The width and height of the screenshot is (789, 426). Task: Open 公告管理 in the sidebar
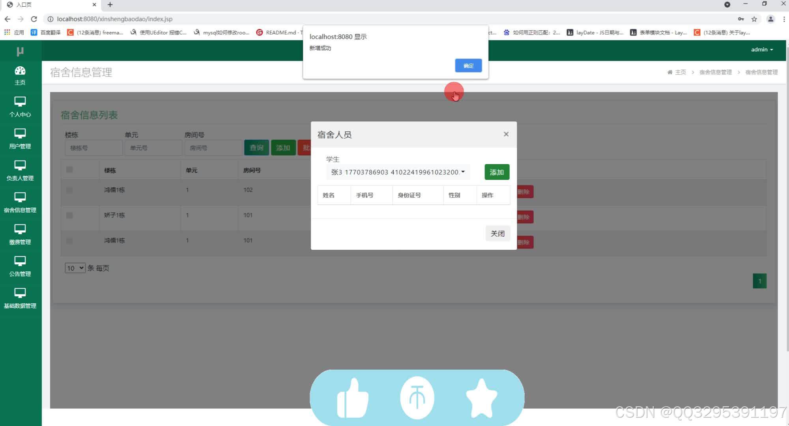click(x=20, y=267)
